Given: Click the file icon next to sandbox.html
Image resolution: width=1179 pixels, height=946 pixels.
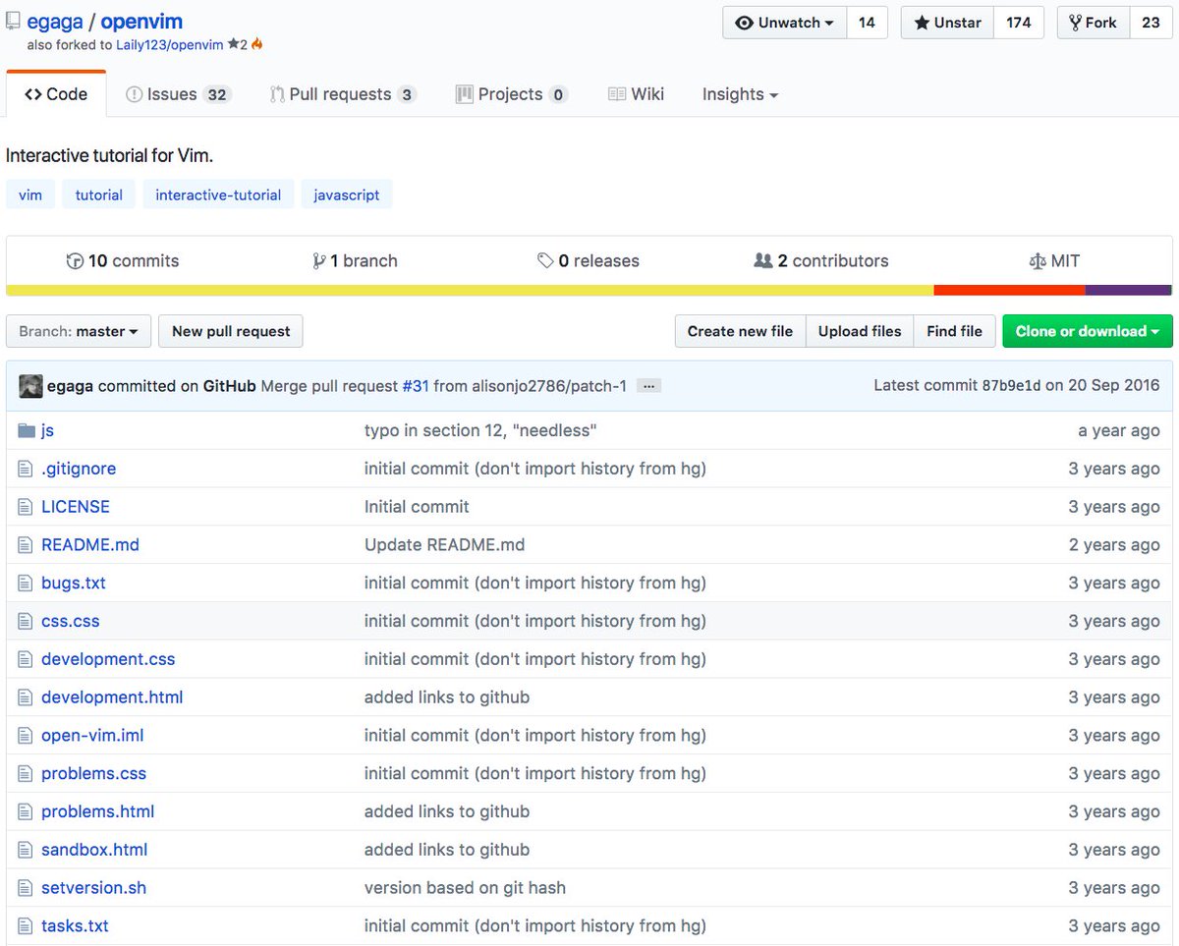Looking at the screenshot, I should [26, 850].
